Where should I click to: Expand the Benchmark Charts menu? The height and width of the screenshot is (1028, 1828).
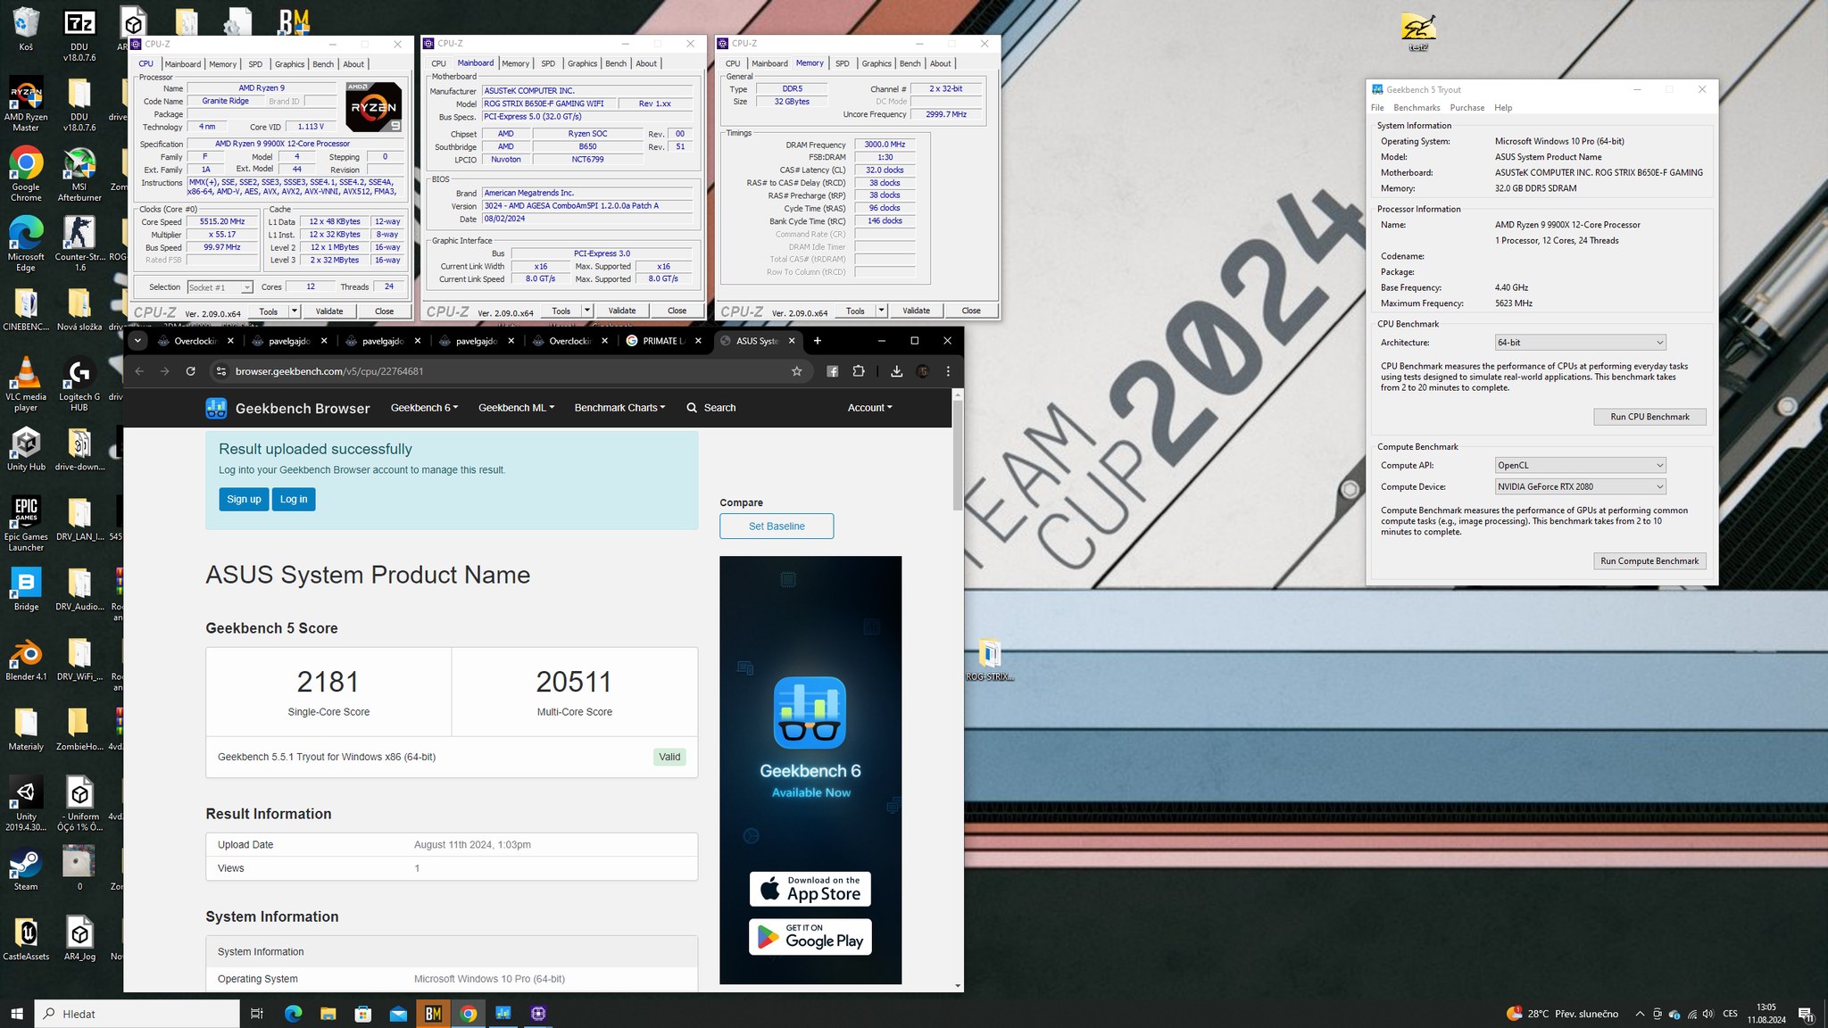pyautogui.click(x=619, y=408)
